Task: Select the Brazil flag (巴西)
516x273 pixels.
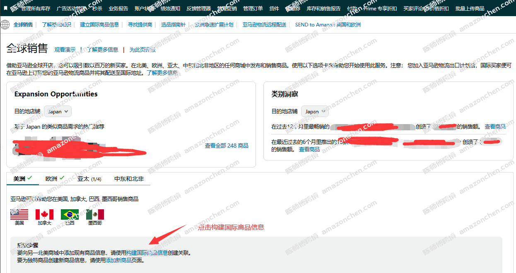Action: (70, 214)
